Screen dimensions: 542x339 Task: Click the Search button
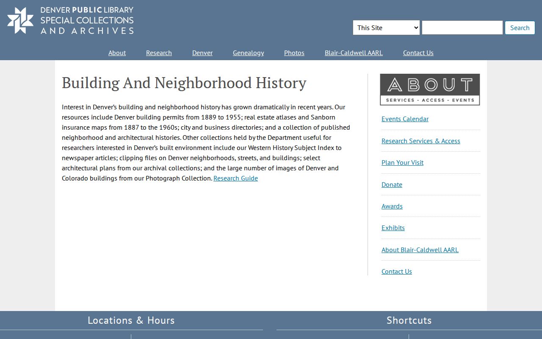pos(520,28)
